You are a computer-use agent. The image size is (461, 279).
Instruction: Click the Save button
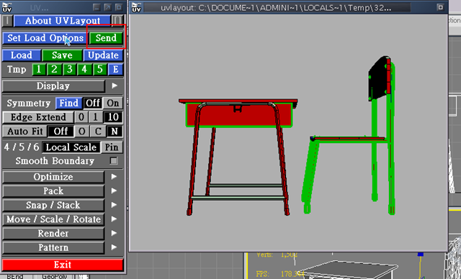coord(62,55)
